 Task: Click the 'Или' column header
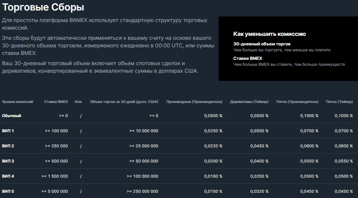click(x=78, y=102)
